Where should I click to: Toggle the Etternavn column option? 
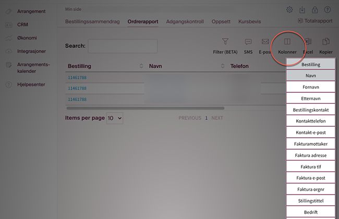[x=311, y=99]
